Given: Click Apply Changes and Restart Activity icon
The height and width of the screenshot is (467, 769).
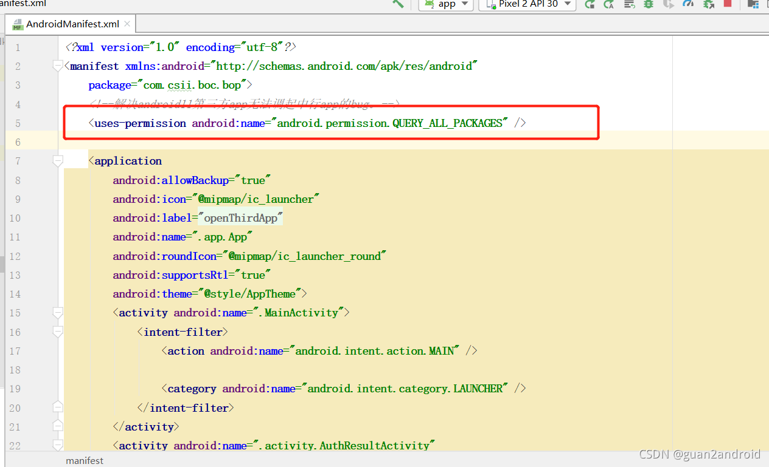Looking at the screenshot, I should click(608, 4).
